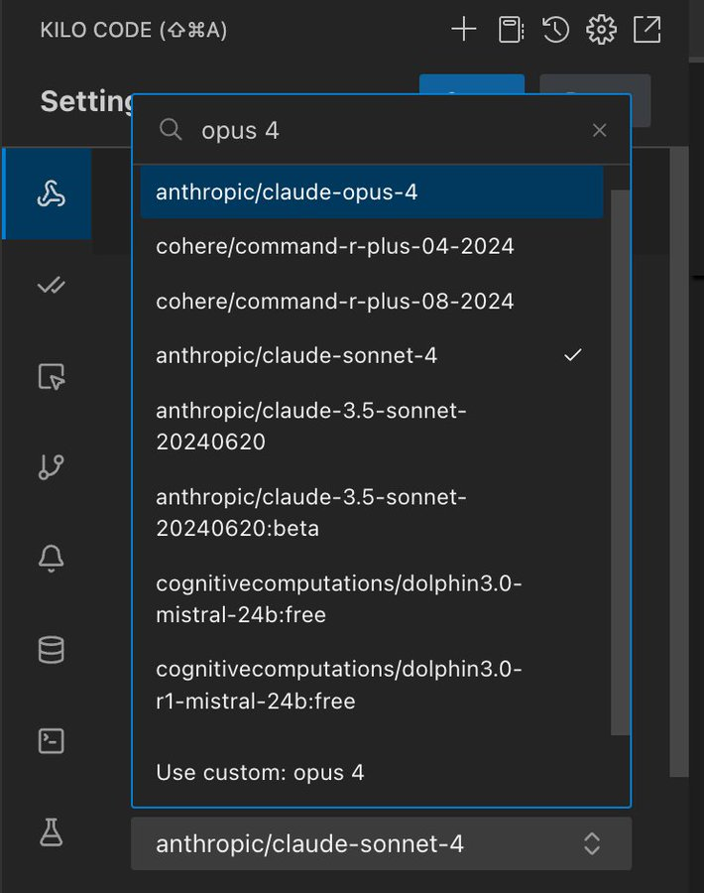Choose anthropic/claude-opus-4 from the list
The image size is (704, 893).
[x=371, y=192]
